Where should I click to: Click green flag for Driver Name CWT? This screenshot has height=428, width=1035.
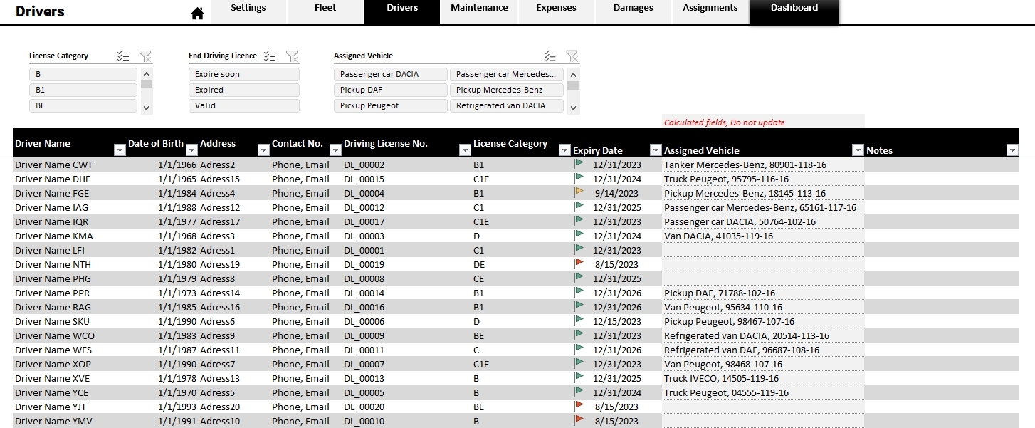click(x=579, y=164)
